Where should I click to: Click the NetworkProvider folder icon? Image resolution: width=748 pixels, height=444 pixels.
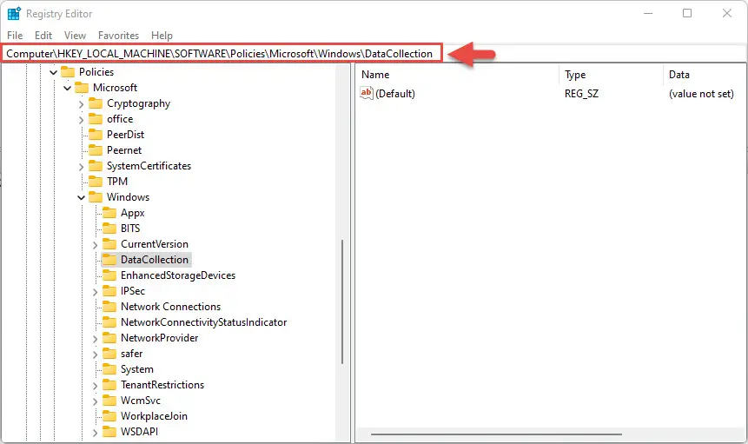(109, 338)
